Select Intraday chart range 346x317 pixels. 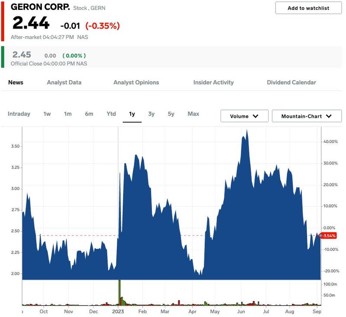pos(19,114)
